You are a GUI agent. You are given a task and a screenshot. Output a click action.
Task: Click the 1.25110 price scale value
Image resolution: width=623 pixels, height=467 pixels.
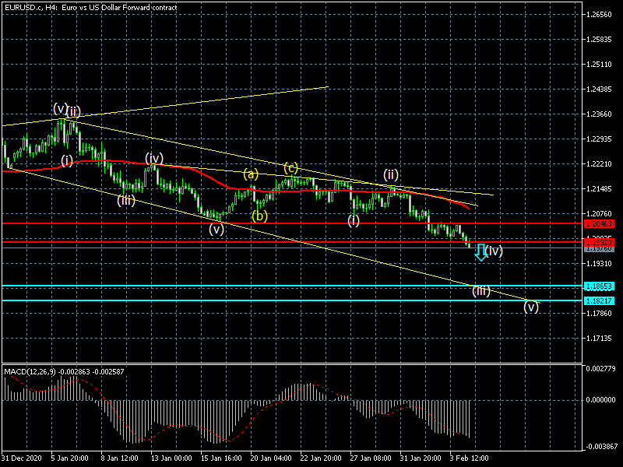[x=599, y=65]
